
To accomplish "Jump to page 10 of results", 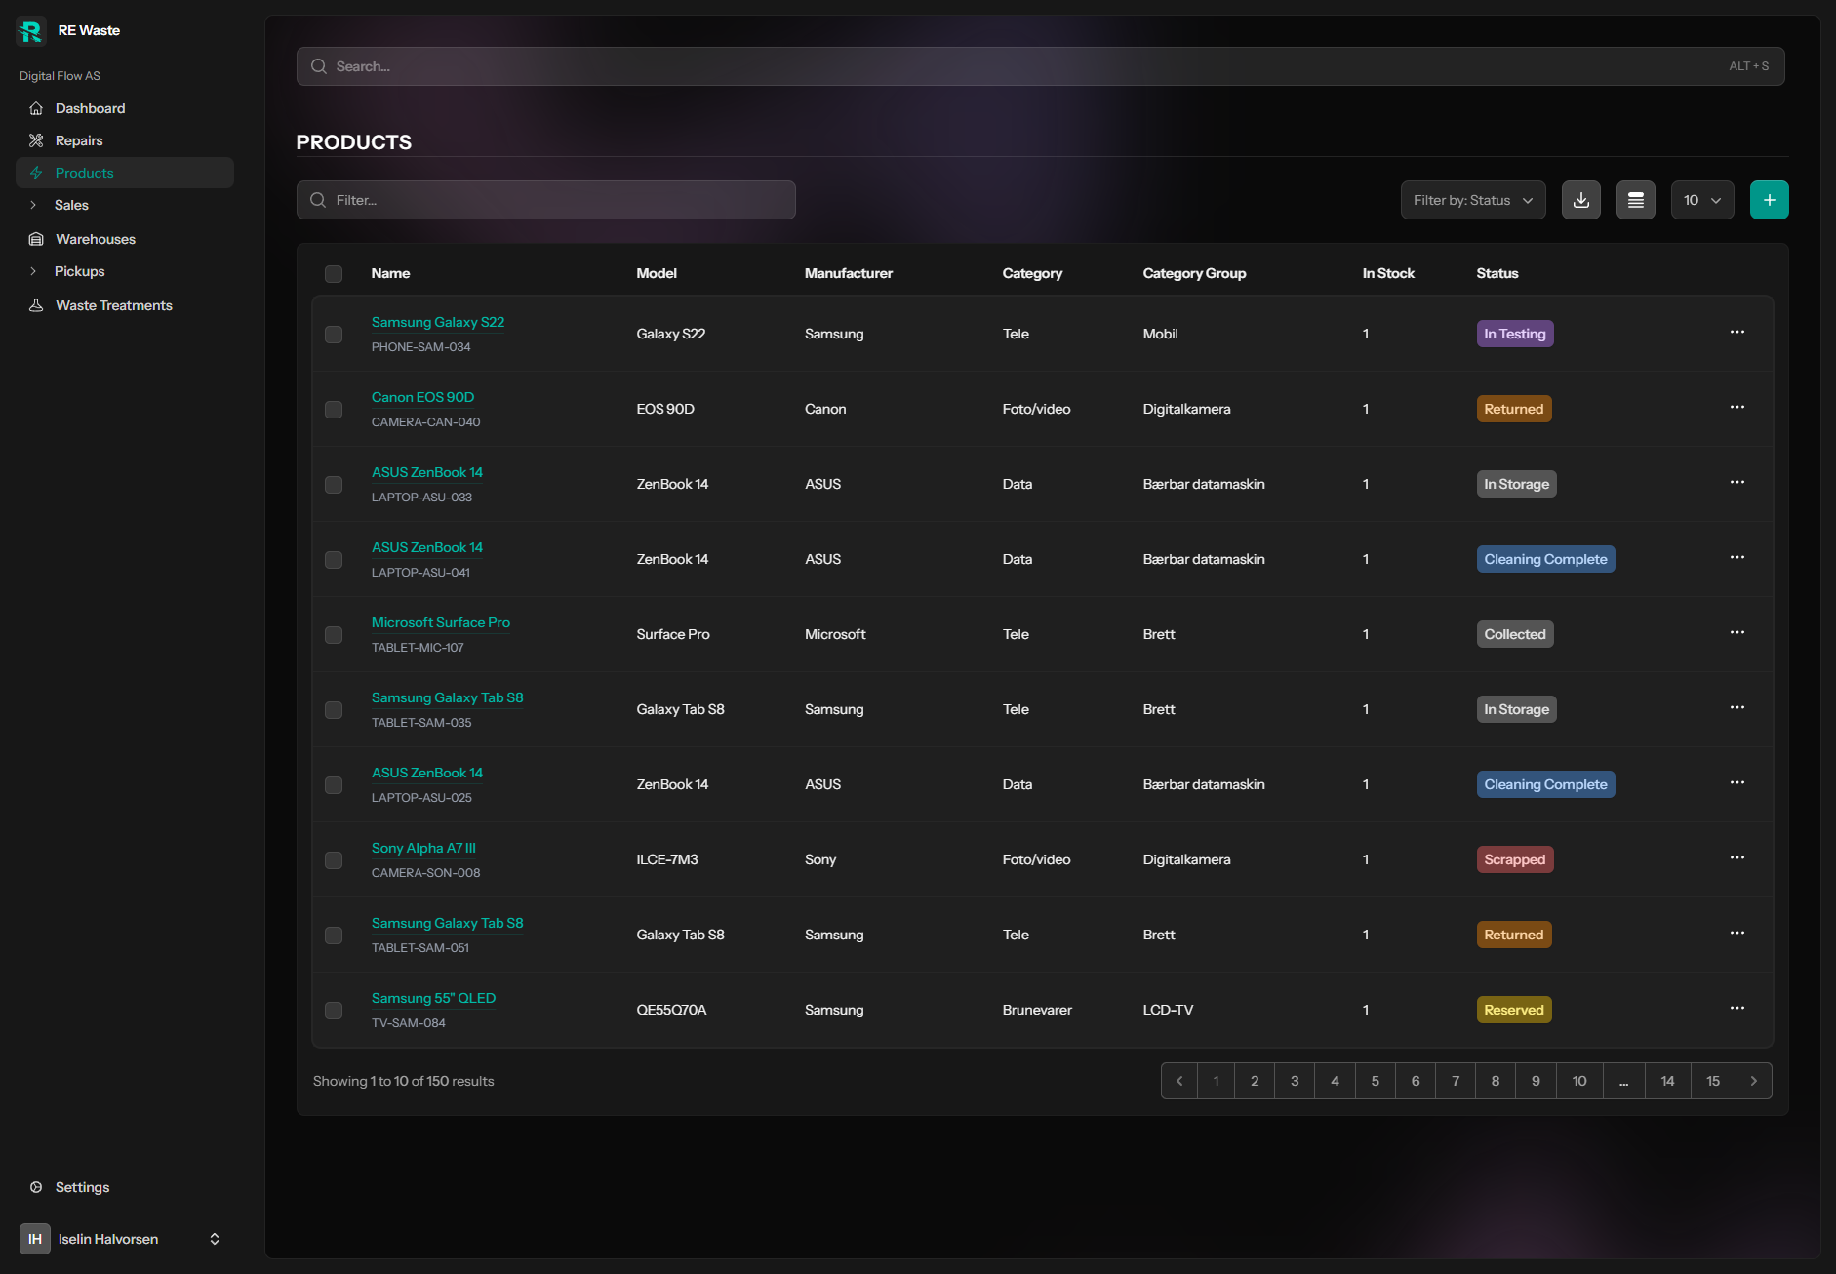I will pyautogui.click(x=1579, y=1081).
